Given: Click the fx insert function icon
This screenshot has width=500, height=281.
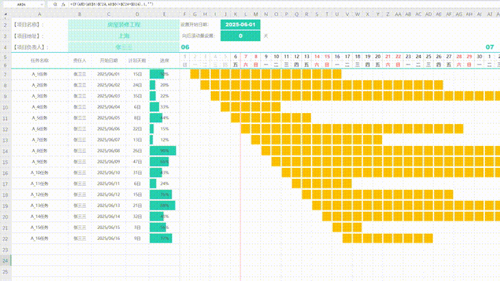Looking at the screenshot, I should pos(63,5).
